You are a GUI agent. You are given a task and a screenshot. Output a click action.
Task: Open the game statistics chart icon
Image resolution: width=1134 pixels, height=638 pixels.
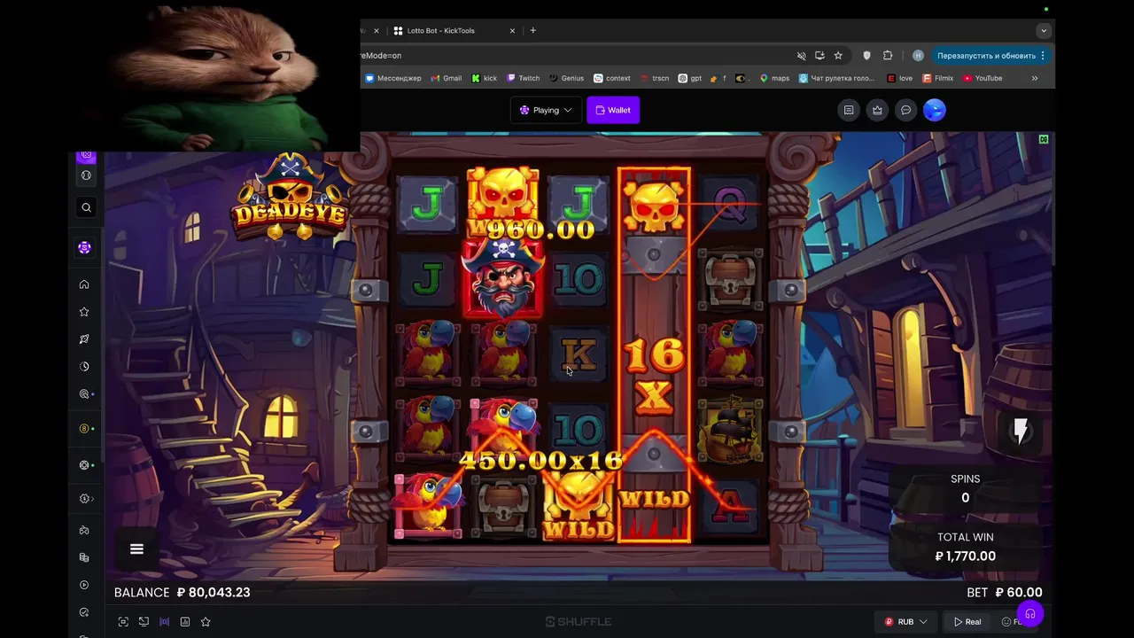coord(185,622)
